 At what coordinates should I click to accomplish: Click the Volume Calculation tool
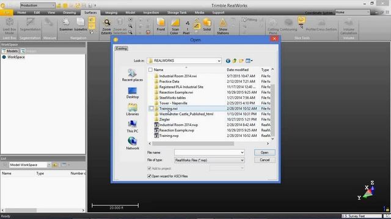pos(348,27)
